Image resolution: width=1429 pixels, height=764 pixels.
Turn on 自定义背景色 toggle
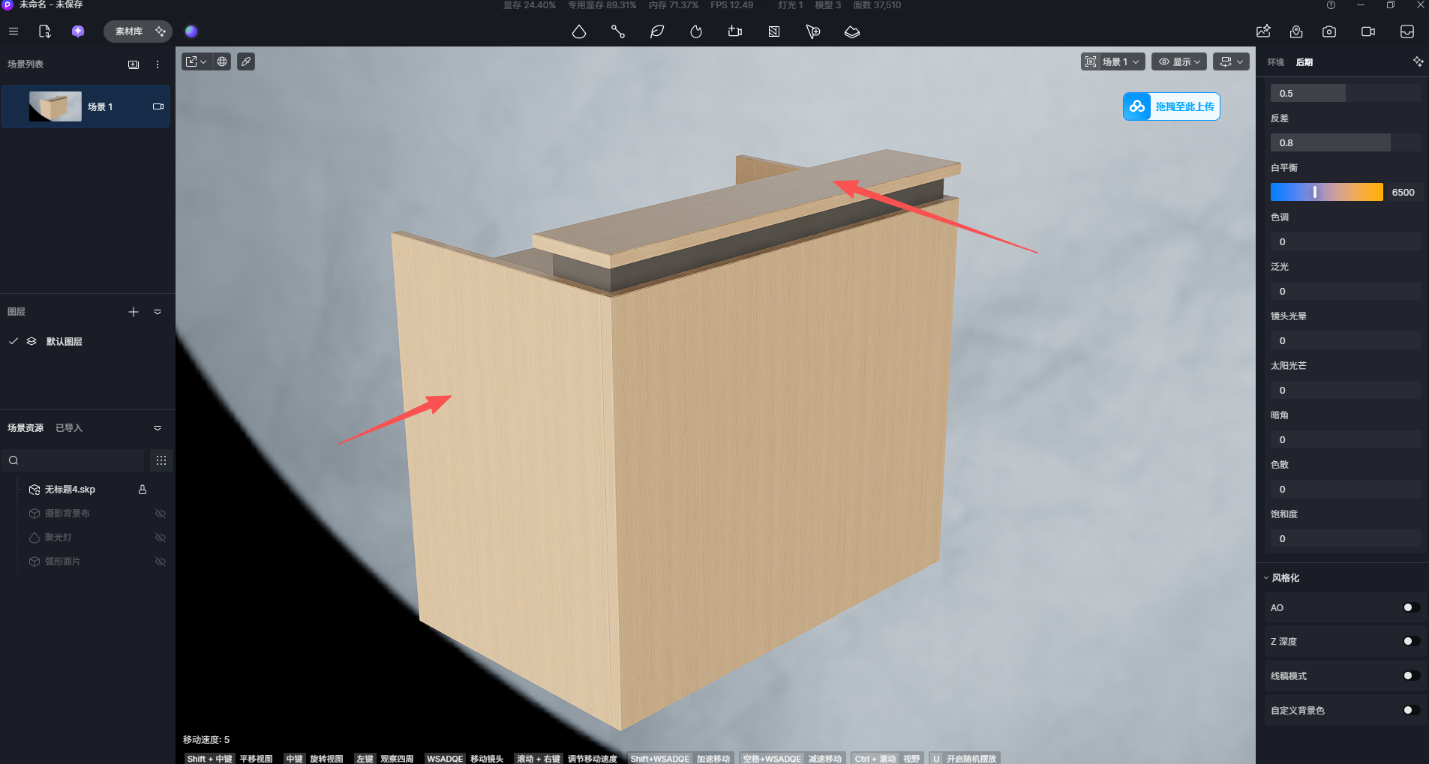(x=1410, y=710)
